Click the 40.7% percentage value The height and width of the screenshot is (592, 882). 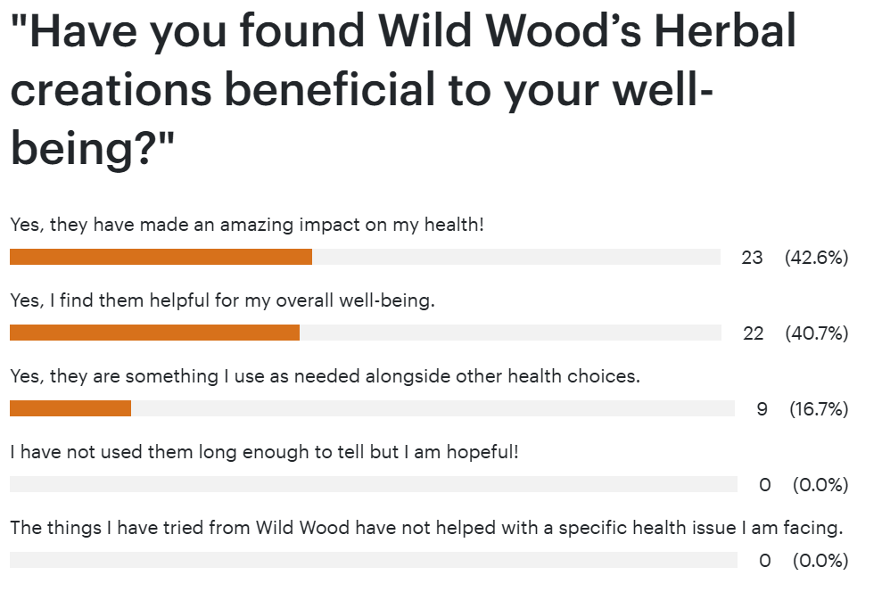coord(816,334)
